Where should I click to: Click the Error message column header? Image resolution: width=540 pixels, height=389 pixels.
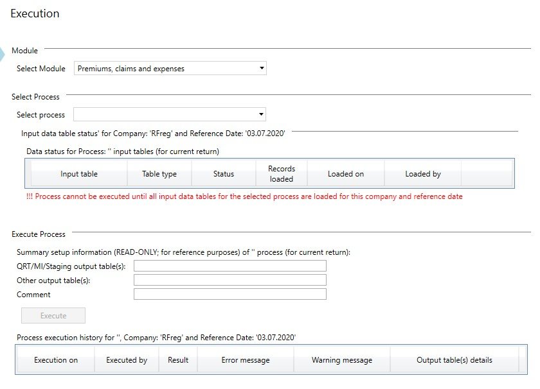[x=246, y=360]
